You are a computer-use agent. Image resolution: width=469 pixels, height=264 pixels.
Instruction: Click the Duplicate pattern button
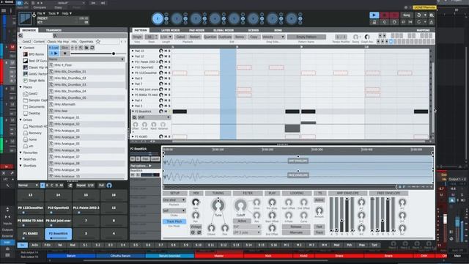click(x=225, y=37)
